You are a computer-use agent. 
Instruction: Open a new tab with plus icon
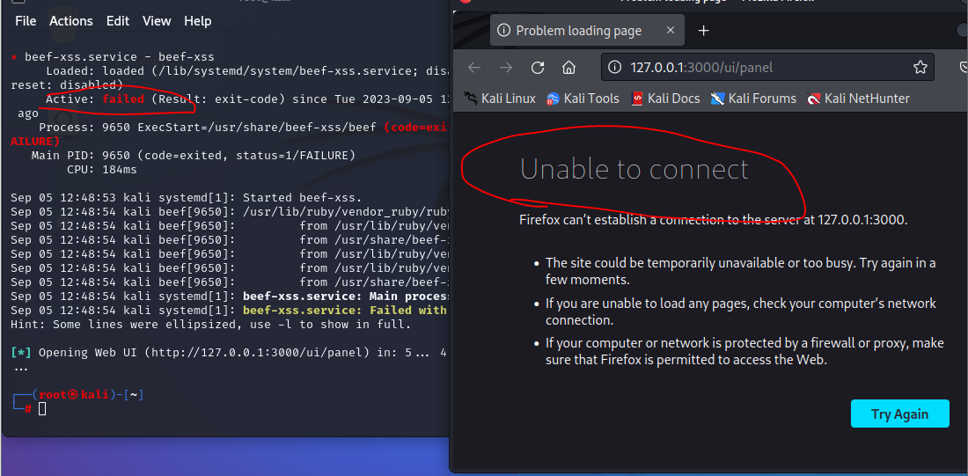704,30
